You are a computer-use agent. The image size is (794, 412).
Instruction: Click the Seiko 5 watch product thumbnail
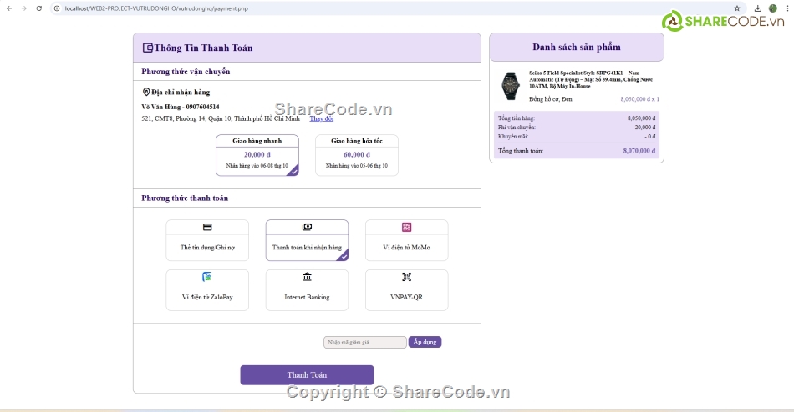click(510, 85)
